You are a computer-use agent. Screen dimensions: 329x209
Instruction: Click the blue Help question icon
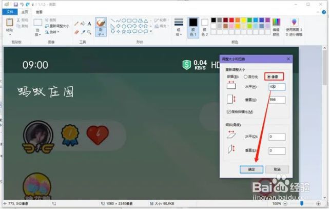click(324, 12)
